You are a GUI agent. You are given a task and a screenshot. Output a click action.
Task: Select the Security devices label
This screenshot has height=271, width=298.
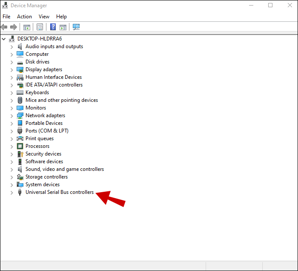click(43, 154)
